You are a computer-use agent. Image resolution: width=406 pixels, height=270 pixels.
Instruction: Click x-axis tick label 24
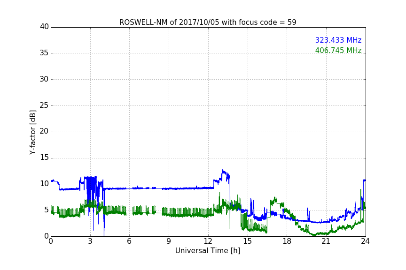(365, 241)
